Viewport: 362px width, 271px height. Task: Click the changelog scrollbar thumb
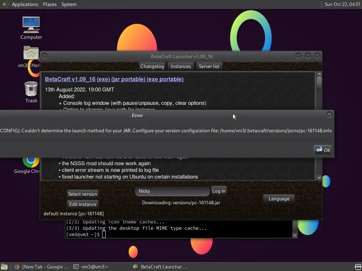click(319, 83)
